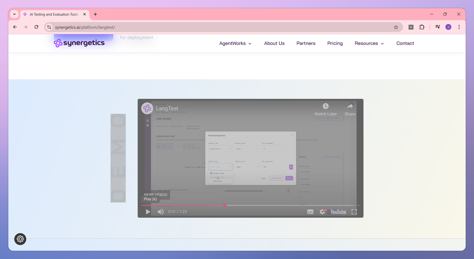Open the More Videos overlay
474x259 pixels.
point(155,195)
